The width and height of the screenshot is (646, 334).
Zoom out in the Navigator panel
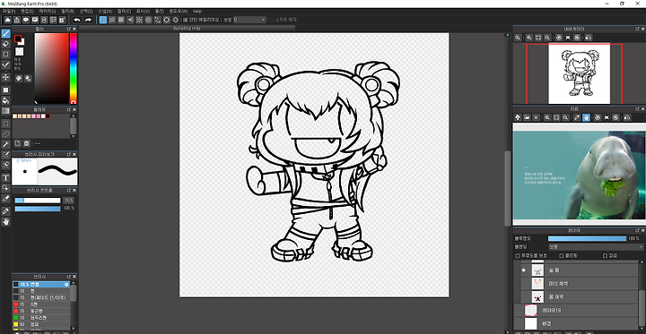[547, 38]
